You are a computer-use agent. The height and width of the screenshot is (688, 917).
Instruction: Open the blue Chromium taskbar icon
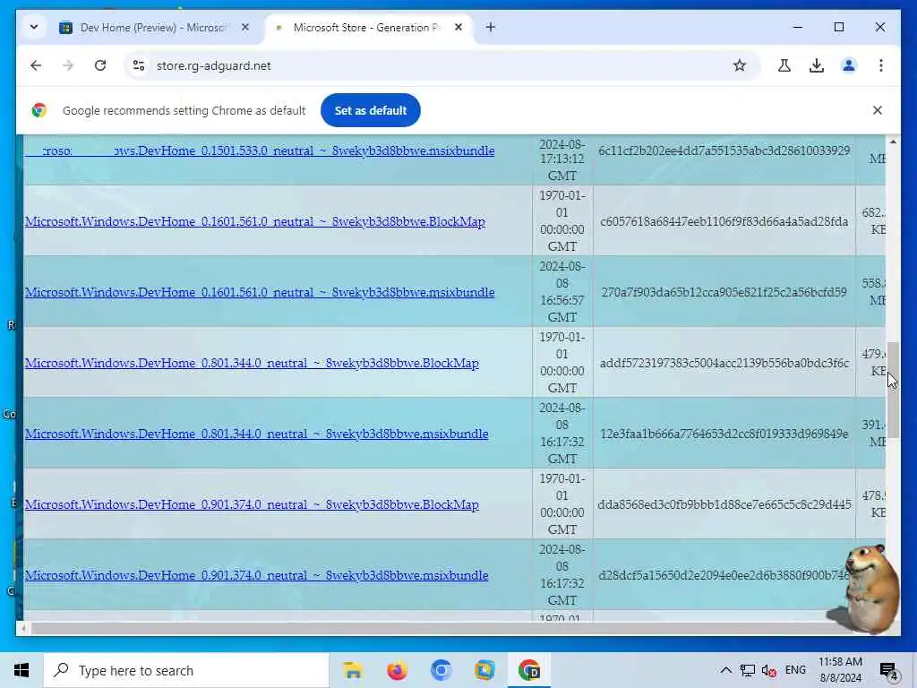441,670
